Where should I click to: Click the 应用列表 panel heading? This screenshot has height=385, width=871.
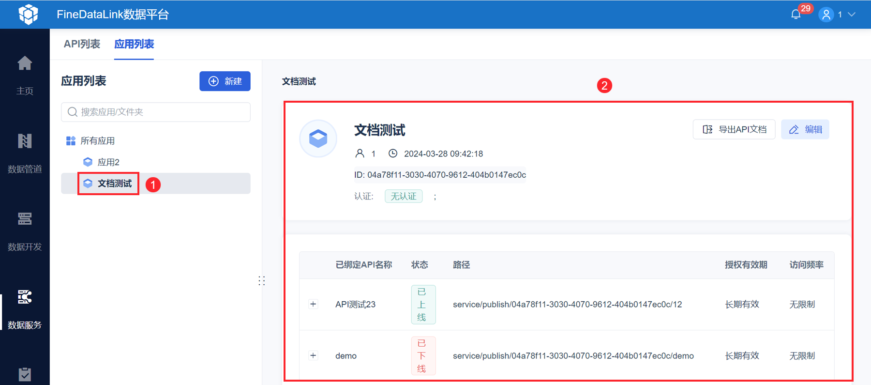tap(84, 81)
